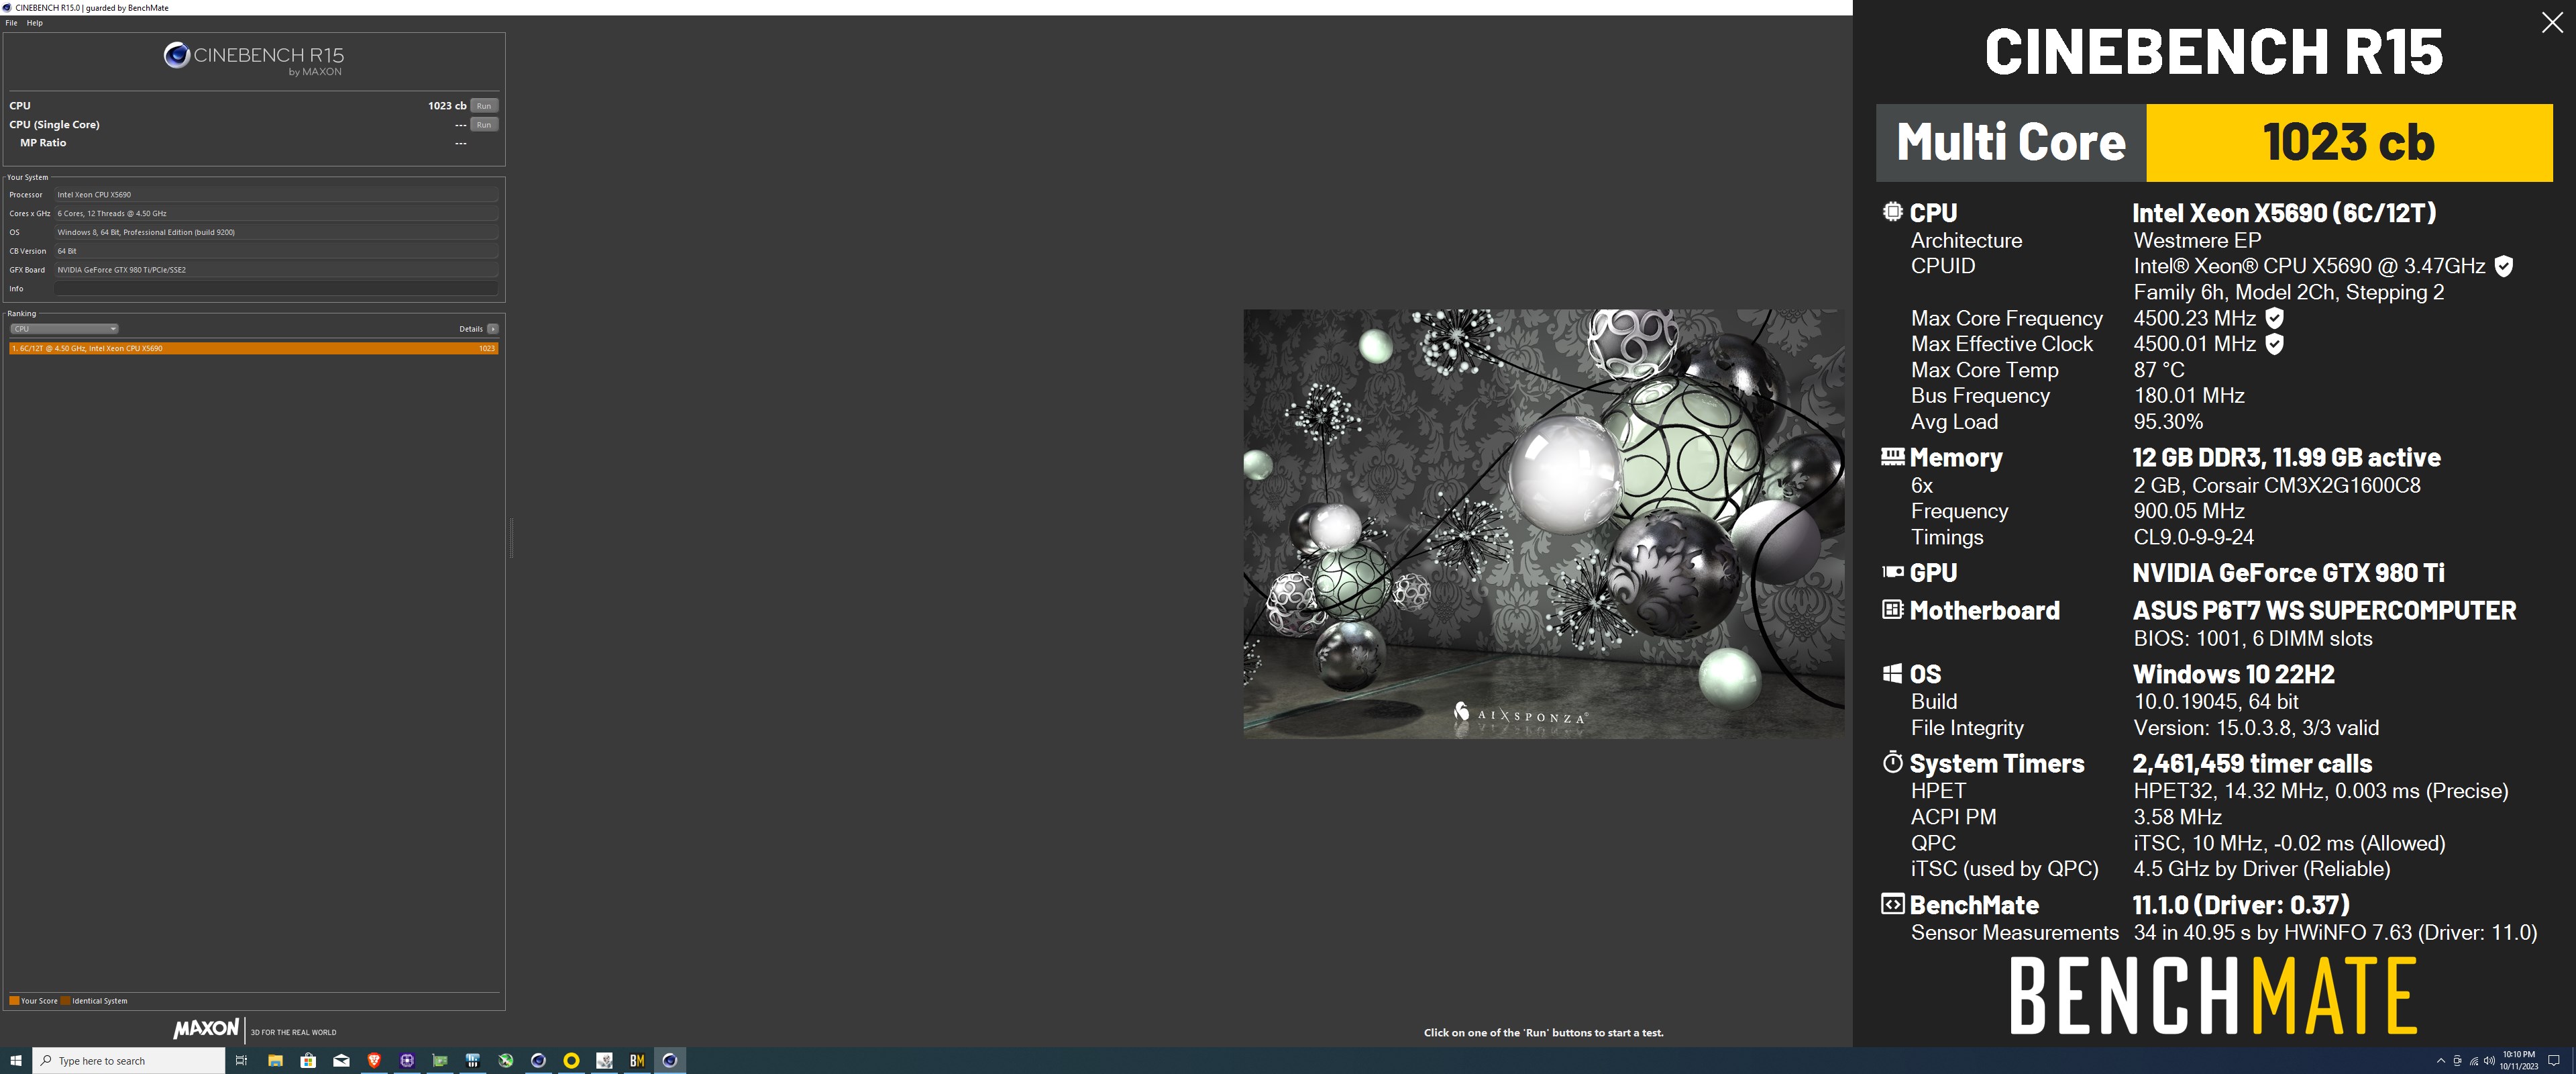
Task: Click the empty Info input field
Action: pos(276,288)
